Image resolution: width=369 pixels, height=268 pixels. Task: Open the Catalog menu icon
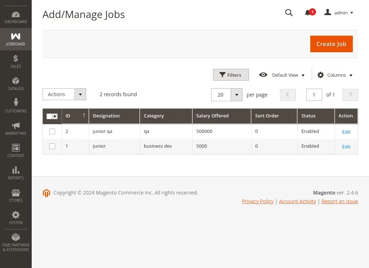click(15, 83)
